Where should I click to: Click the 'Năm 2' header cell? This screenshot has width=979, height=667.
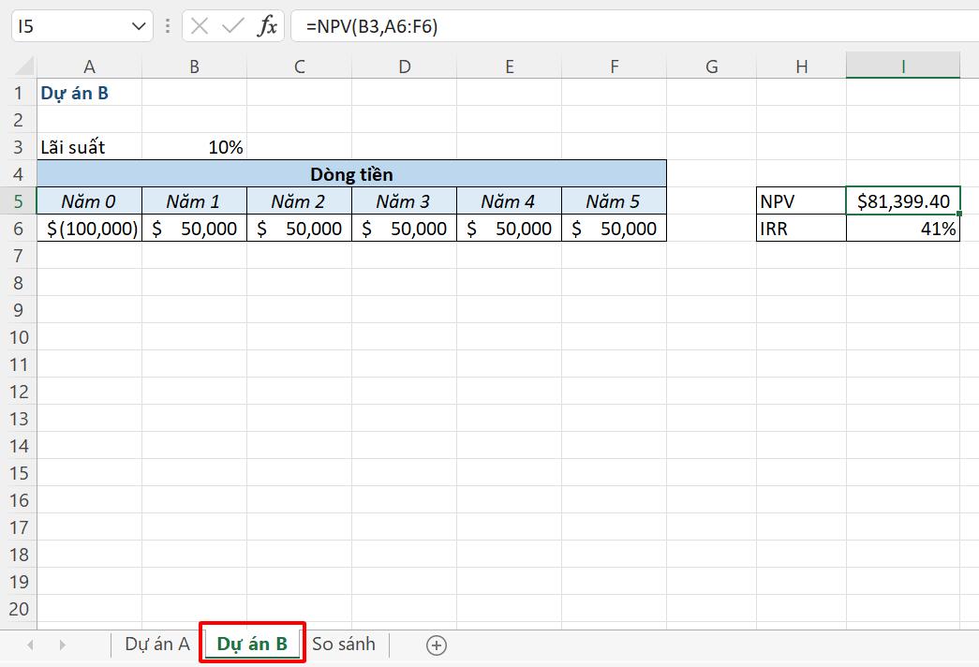(299, 201)
